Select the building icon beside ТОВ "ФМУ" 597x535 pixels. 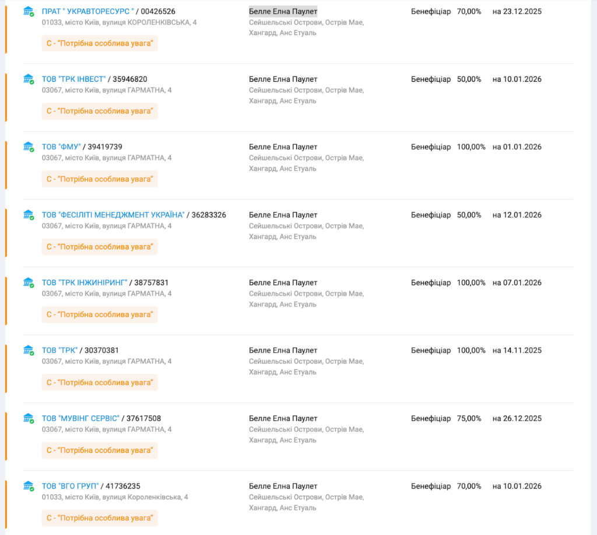[29, 147]
